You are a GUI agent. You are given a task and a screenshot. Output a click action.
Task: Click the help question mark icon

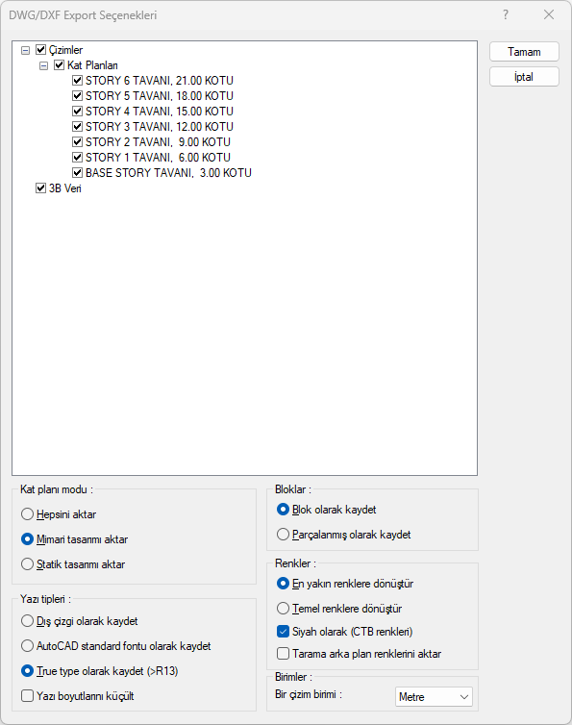(x=506, y=14)
